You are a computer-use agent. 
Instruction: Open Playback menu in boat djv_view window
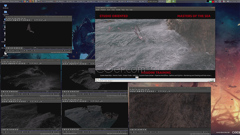[19, 18]
